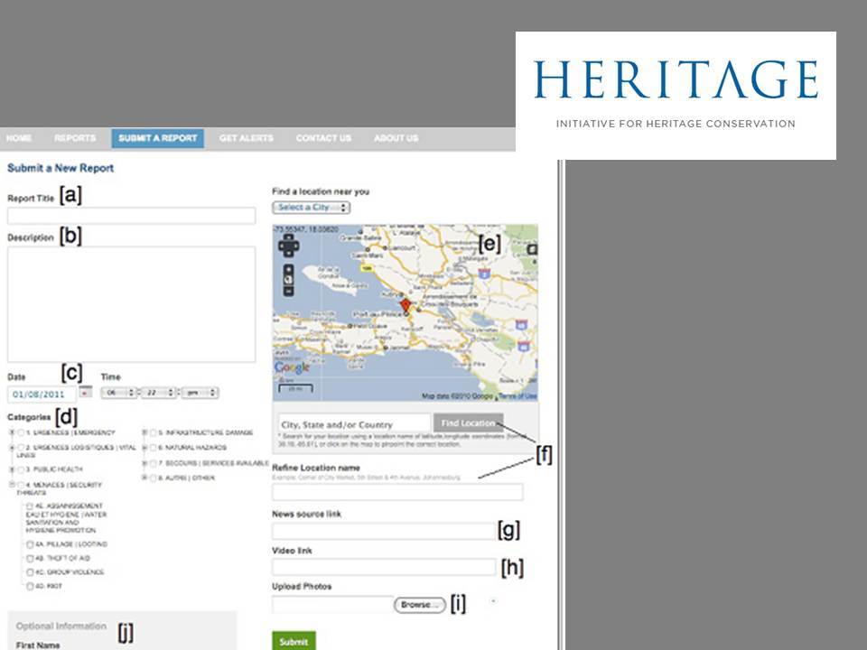Open the am/pm dropdown in Time
Image resolution: width=867 pixels, height=650 pixels.
200,393
